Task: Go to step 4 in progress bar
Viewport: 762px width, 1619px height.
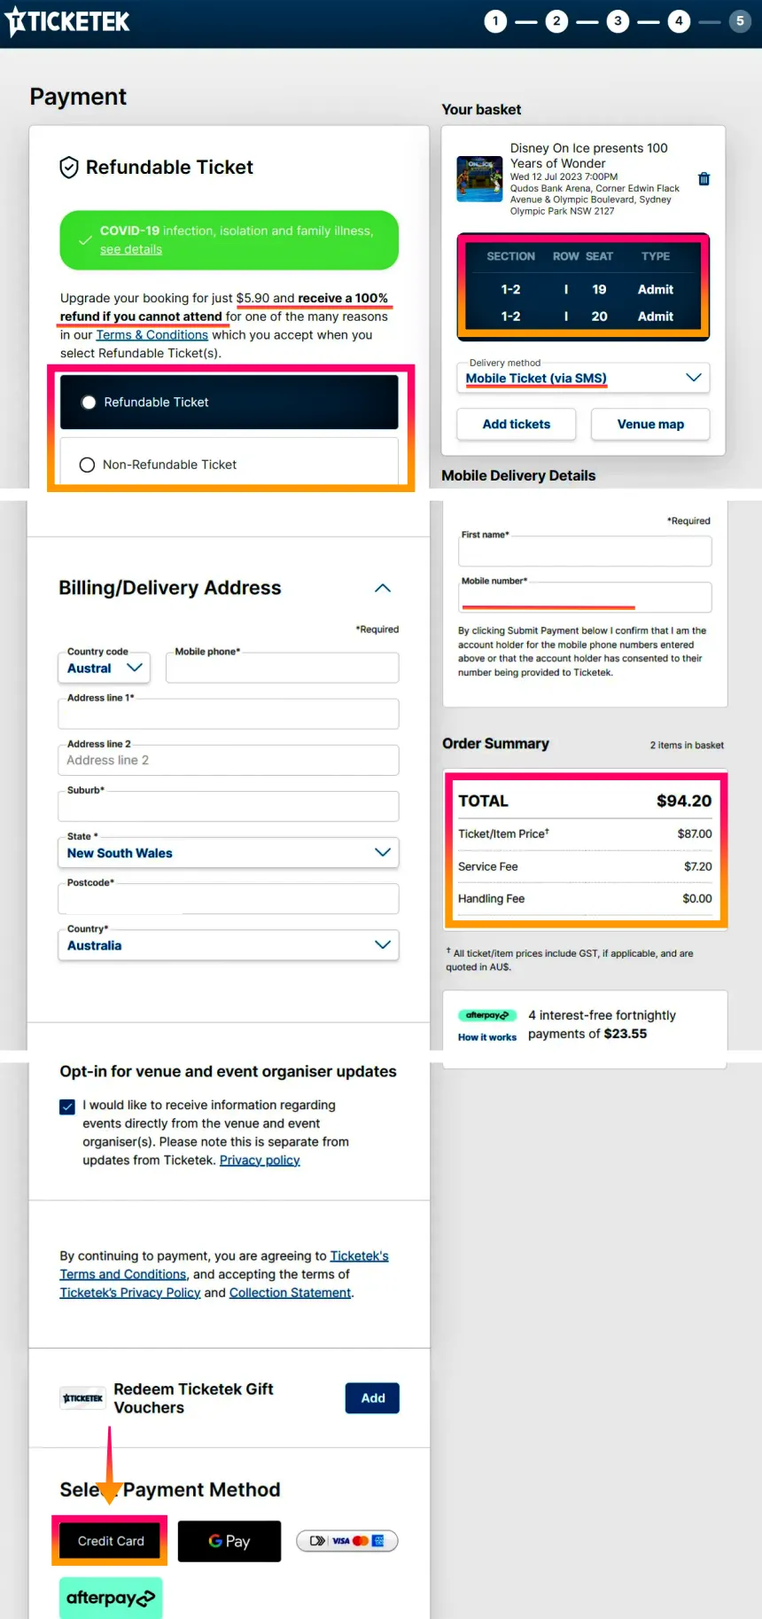Action: click(679, 21)
